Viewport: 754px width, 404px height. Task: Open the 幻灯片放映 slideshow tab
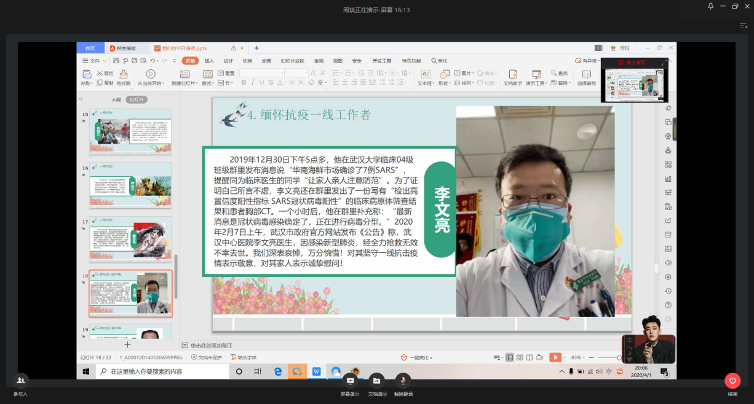click(292, 61)
